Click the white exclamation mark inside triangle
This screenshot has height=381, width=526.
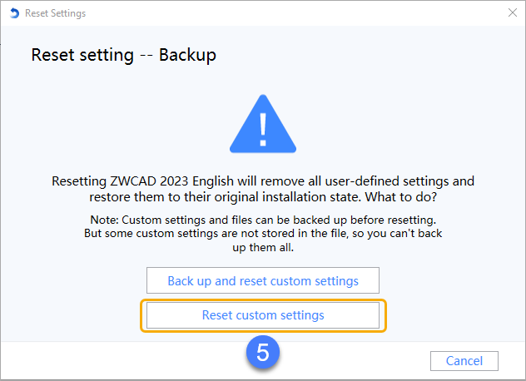[263, 130]
